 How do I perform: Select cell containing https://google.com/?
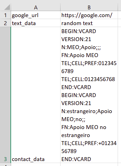point(89,15)
